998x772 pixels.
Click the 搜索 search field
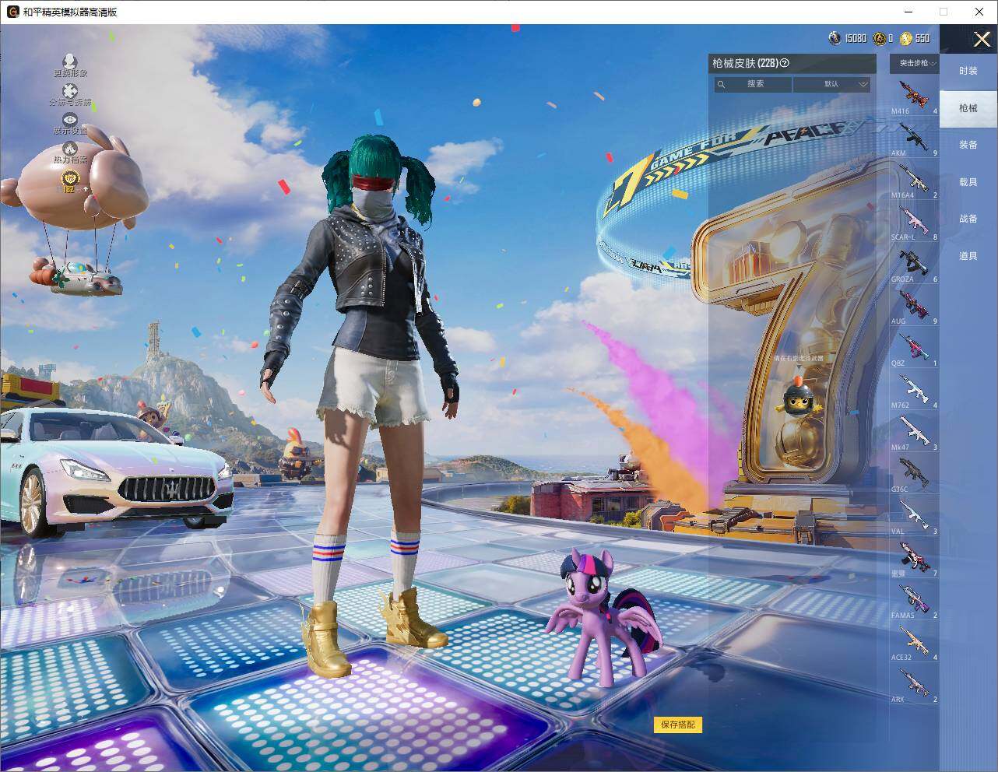coord(753,84)
